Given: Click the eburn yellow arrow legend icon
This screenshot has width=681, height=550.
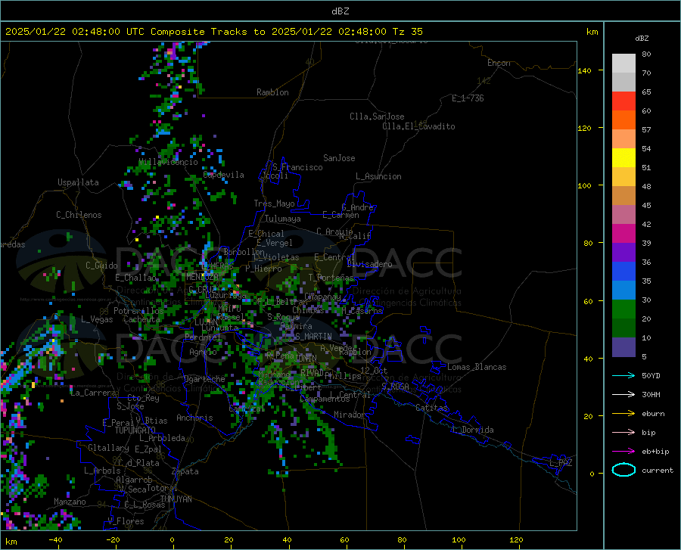Looking at the screenshot, I should (623, 413).
